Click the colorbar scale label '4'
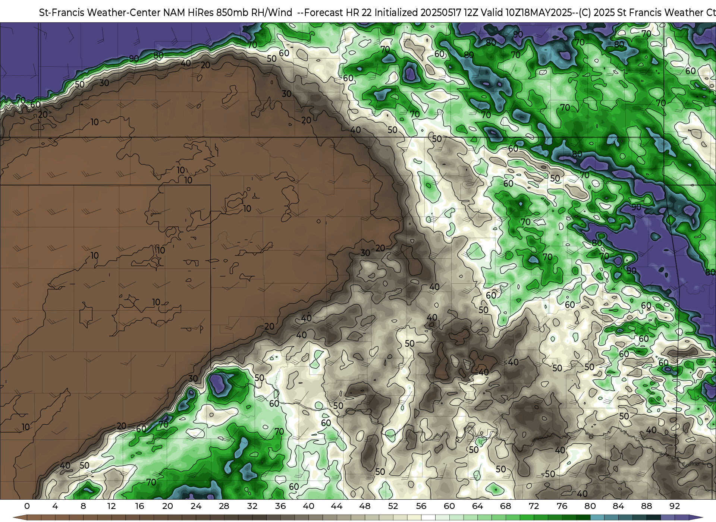 pyautogui.click(x=55, y=506)
